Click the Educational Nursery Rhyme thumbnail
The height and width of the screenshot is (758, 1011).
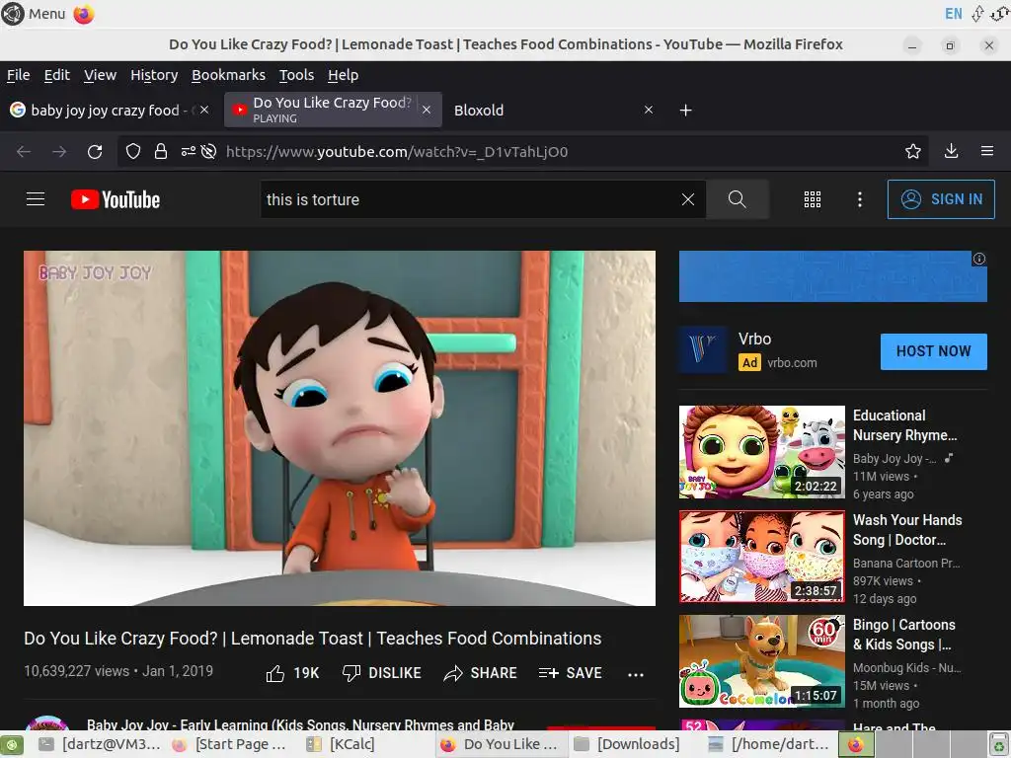coord(761,452)
